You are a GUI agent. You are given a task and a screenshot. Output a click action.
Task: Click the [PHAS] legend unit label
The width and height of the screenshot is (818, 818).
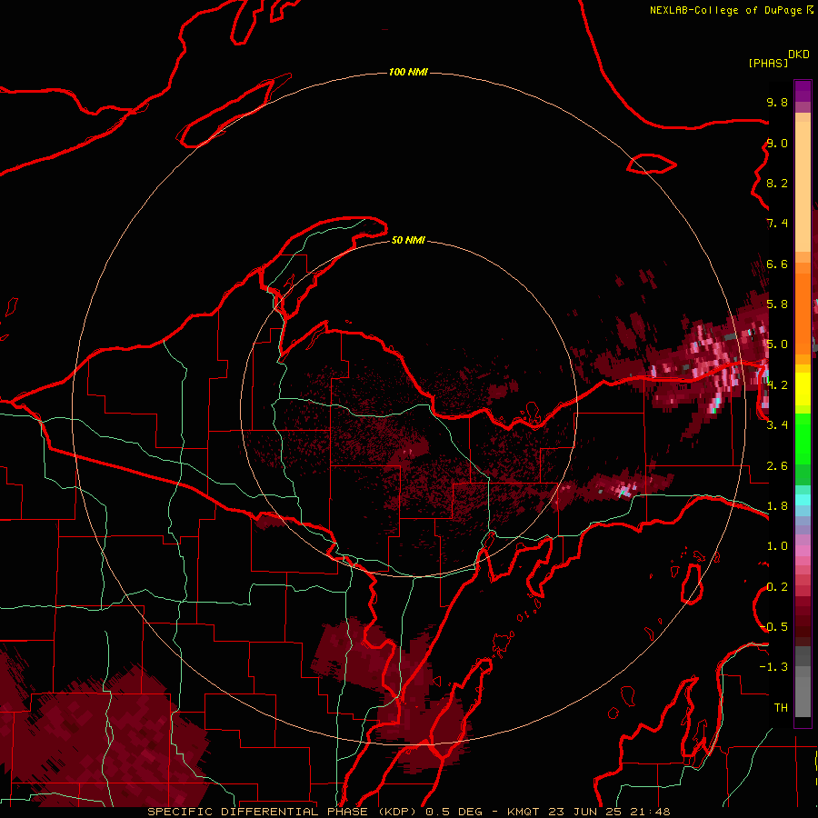tap(768, 63)
